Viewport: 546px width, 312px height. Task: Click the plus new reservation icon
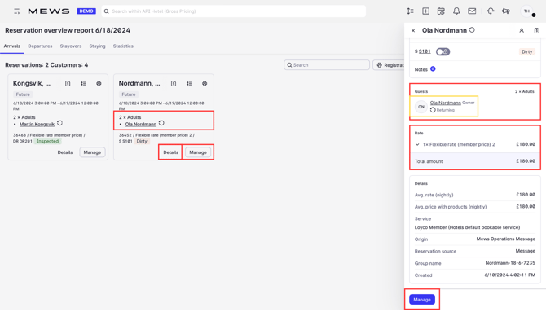coord(425,11)
